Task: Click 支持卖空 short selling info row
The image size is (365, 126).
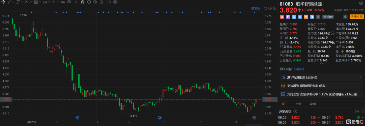Action: pos(321,94)
